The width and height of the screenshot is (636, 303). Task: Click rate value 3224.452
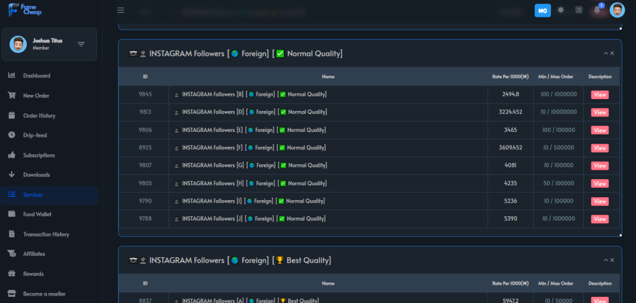coord(511,112)
